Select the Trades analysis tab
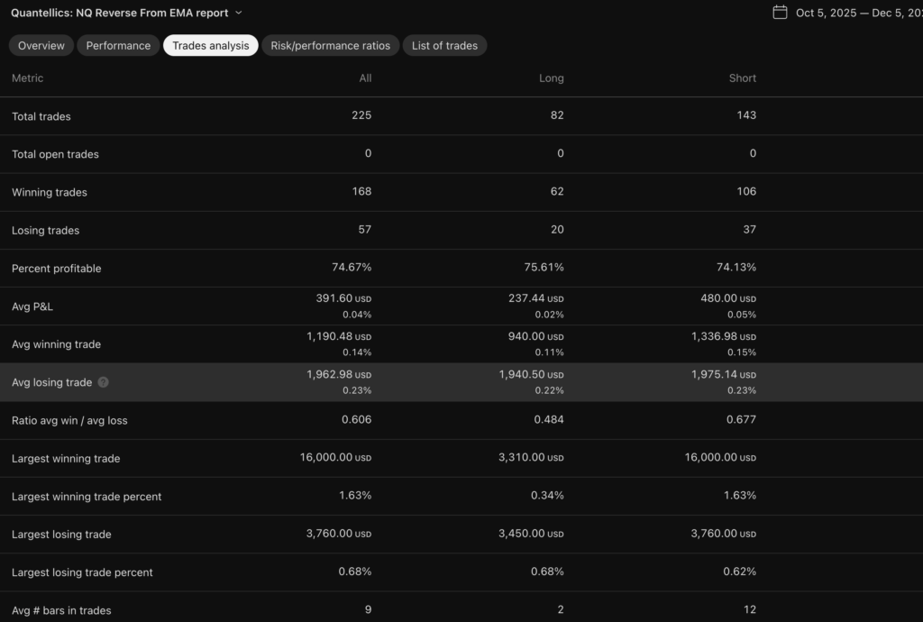The width and height of the screenshot is (923, 622). click(x=210, y=45)
